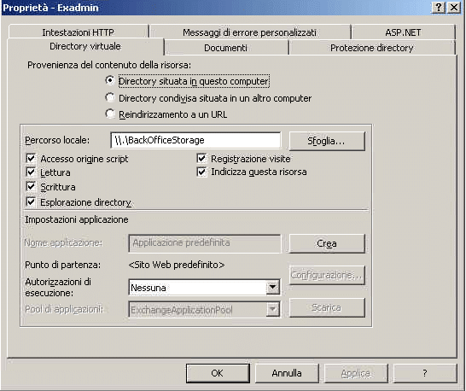This screenshot has height=391, width=466.
Task: Confirm with the OK button
Action: (x=218, y=373)
